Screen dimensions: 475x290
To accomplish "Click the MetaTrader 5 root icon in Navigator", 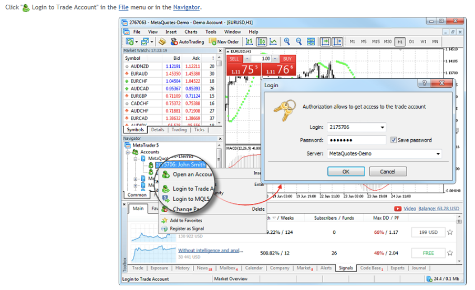I will [x=128, y=146].
